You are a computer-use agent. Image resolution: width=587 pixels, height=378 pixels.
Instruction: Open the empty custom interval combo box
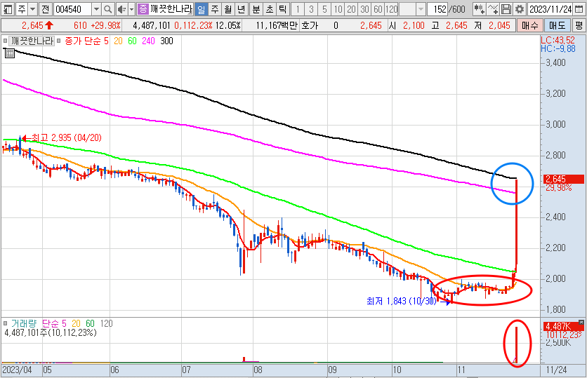[412, 9]
